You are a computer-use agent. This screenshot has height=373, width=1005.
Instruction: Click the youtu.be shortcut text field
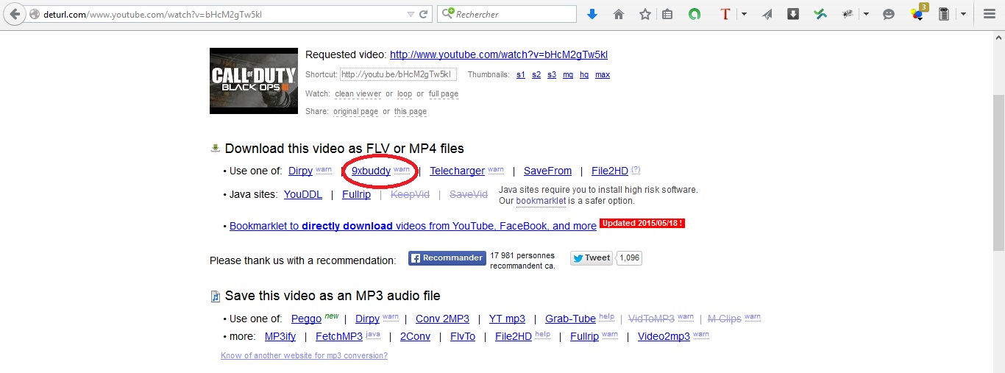coord(398,74)
